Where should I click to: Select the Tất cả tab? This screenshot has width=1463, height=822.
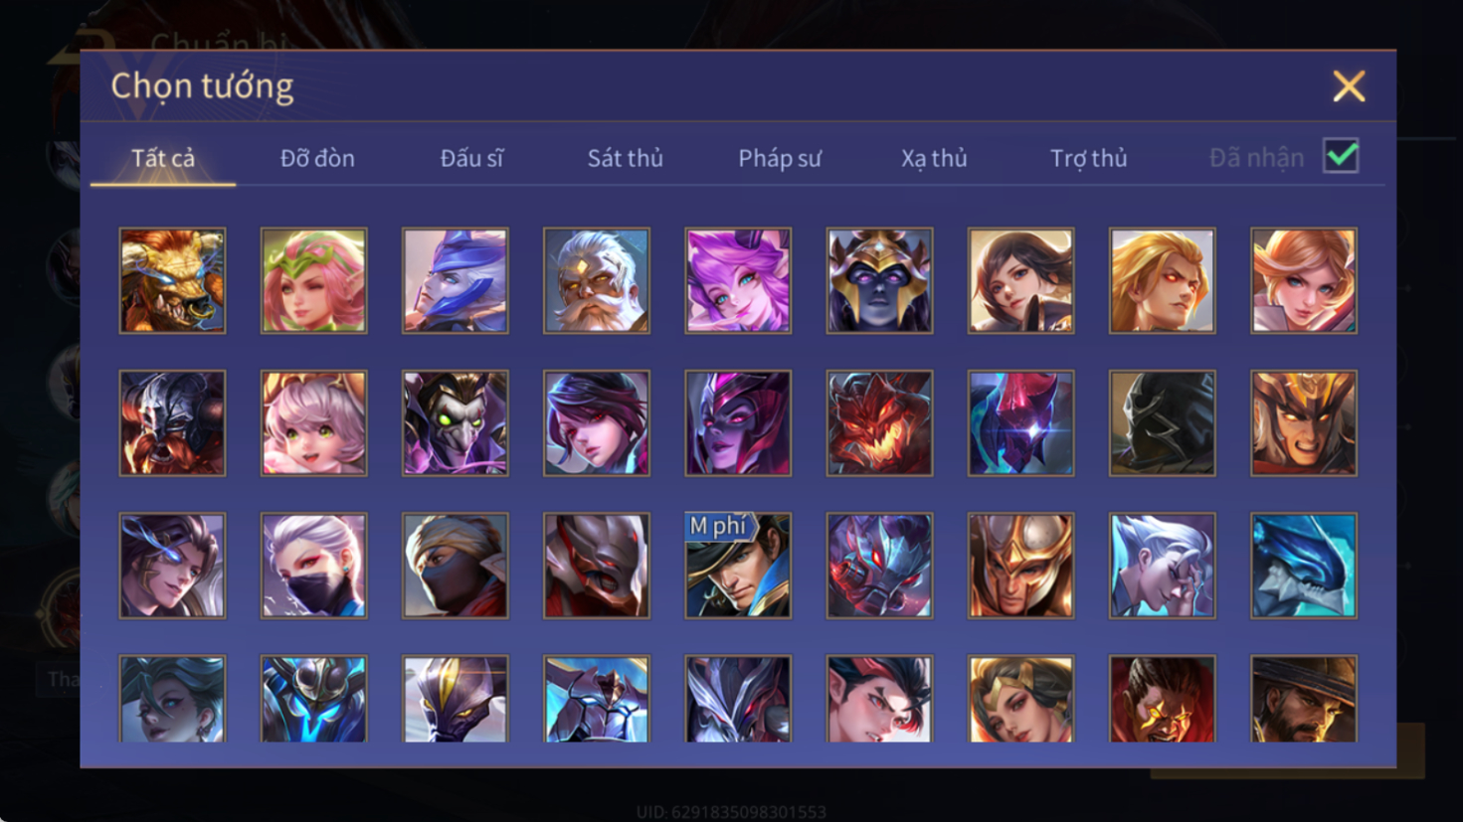163,158
